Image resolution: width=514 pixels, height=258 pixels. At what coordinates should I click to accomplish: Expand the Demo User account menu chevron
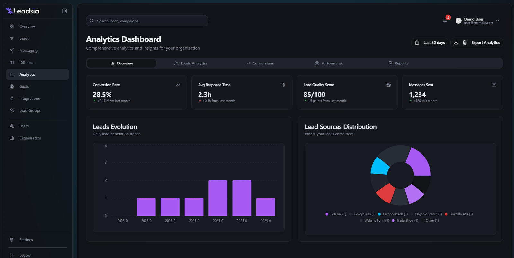click(x=498, y=21)
